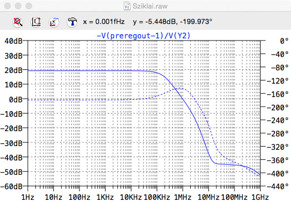The width and height of the screenshot is (291, 202).
Task: Click the gray close window button
Action: (x=7, y=6)
